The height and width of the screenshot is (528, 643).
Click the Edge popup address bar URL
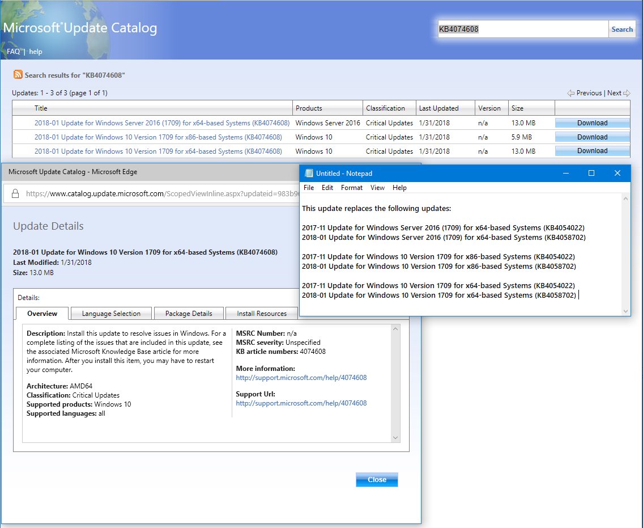163,193
